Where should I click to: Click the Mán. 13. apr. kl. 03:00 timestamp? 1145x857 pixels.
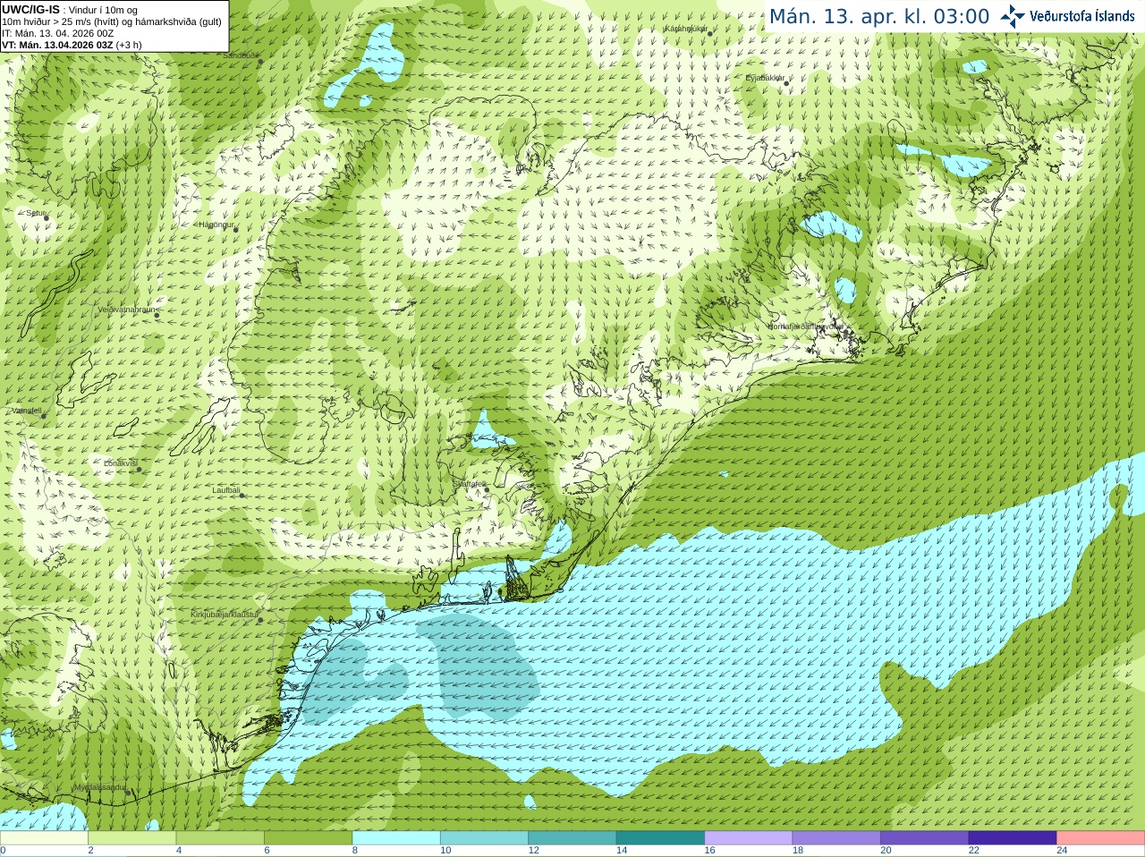[x=879, y=16]
